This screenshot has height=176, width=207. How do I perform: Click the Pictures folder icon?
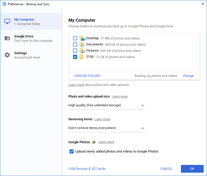click(82, 51)
